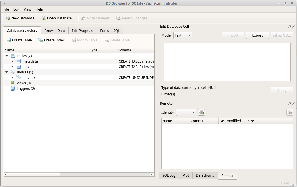
Task: Switch to the Browse Data tab
Action: (x=55, y=31)
